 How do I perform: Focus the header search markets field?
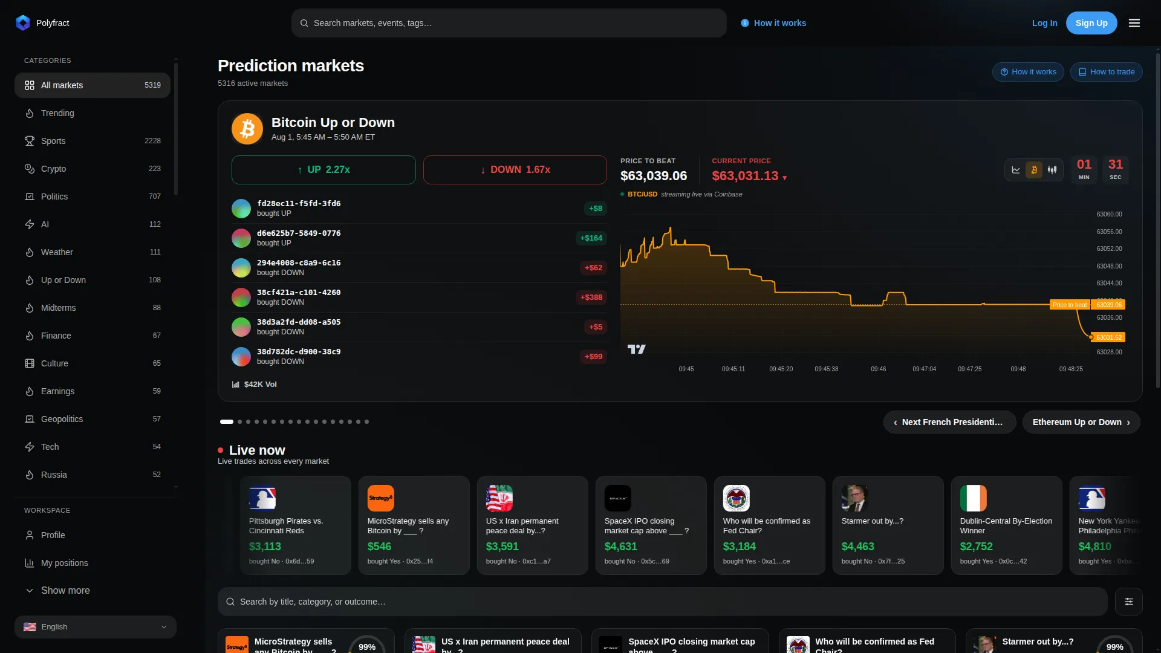509,23
